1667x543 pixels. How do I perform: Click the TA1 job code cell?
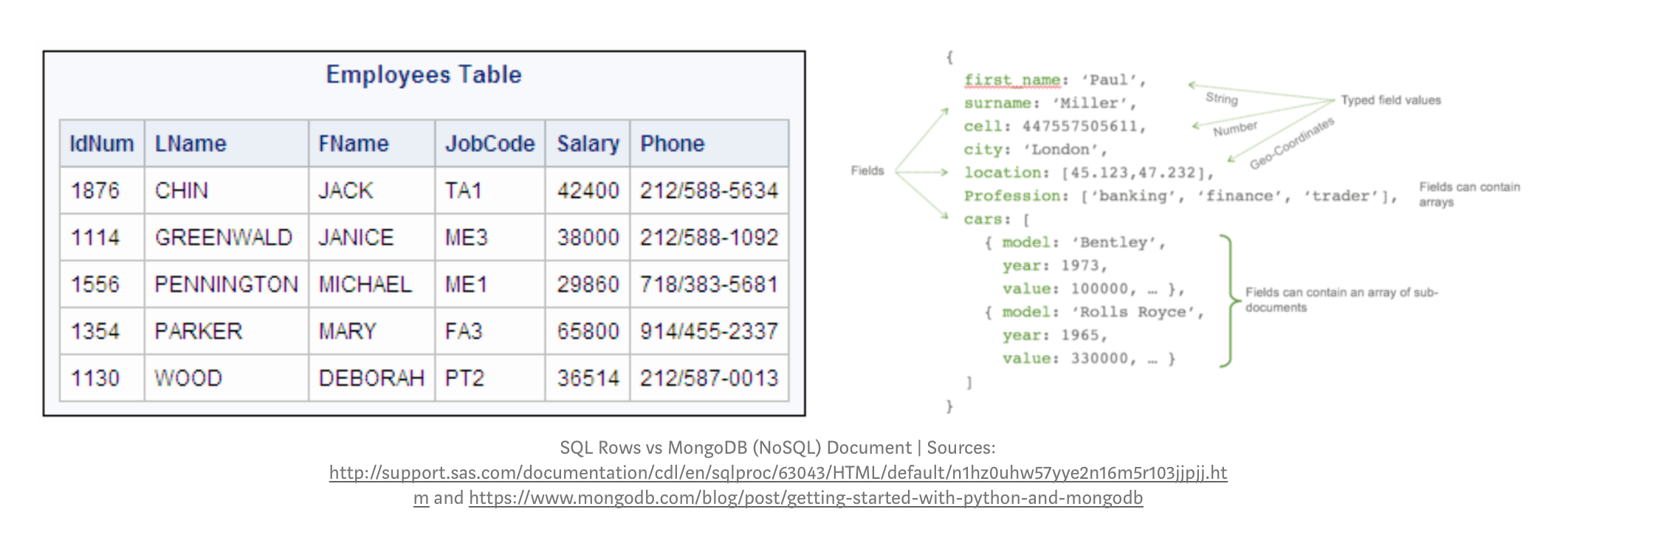(464, 190)
